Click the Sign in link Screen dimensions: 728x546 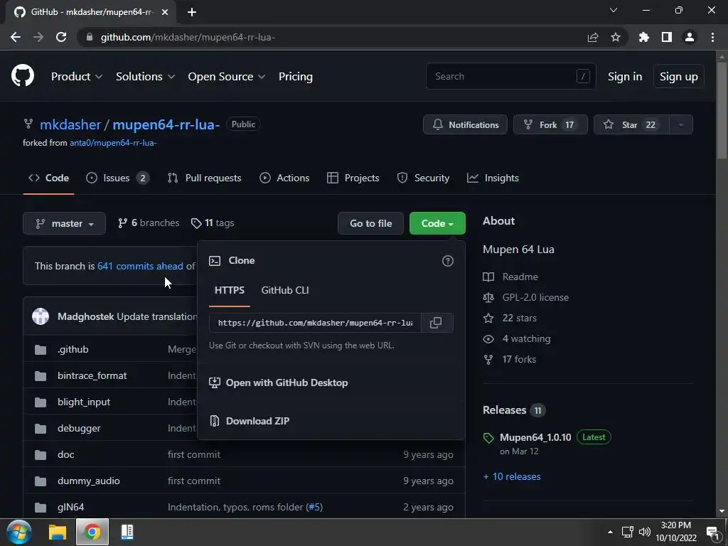[x=625, y=77]
